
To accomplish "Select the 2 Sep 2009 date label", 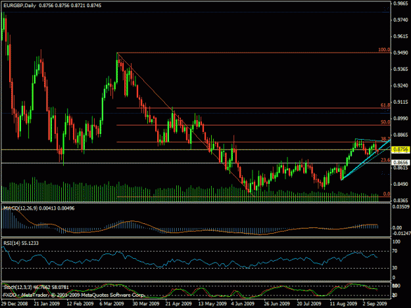I will pyautogui.click(x=375, y=304).
